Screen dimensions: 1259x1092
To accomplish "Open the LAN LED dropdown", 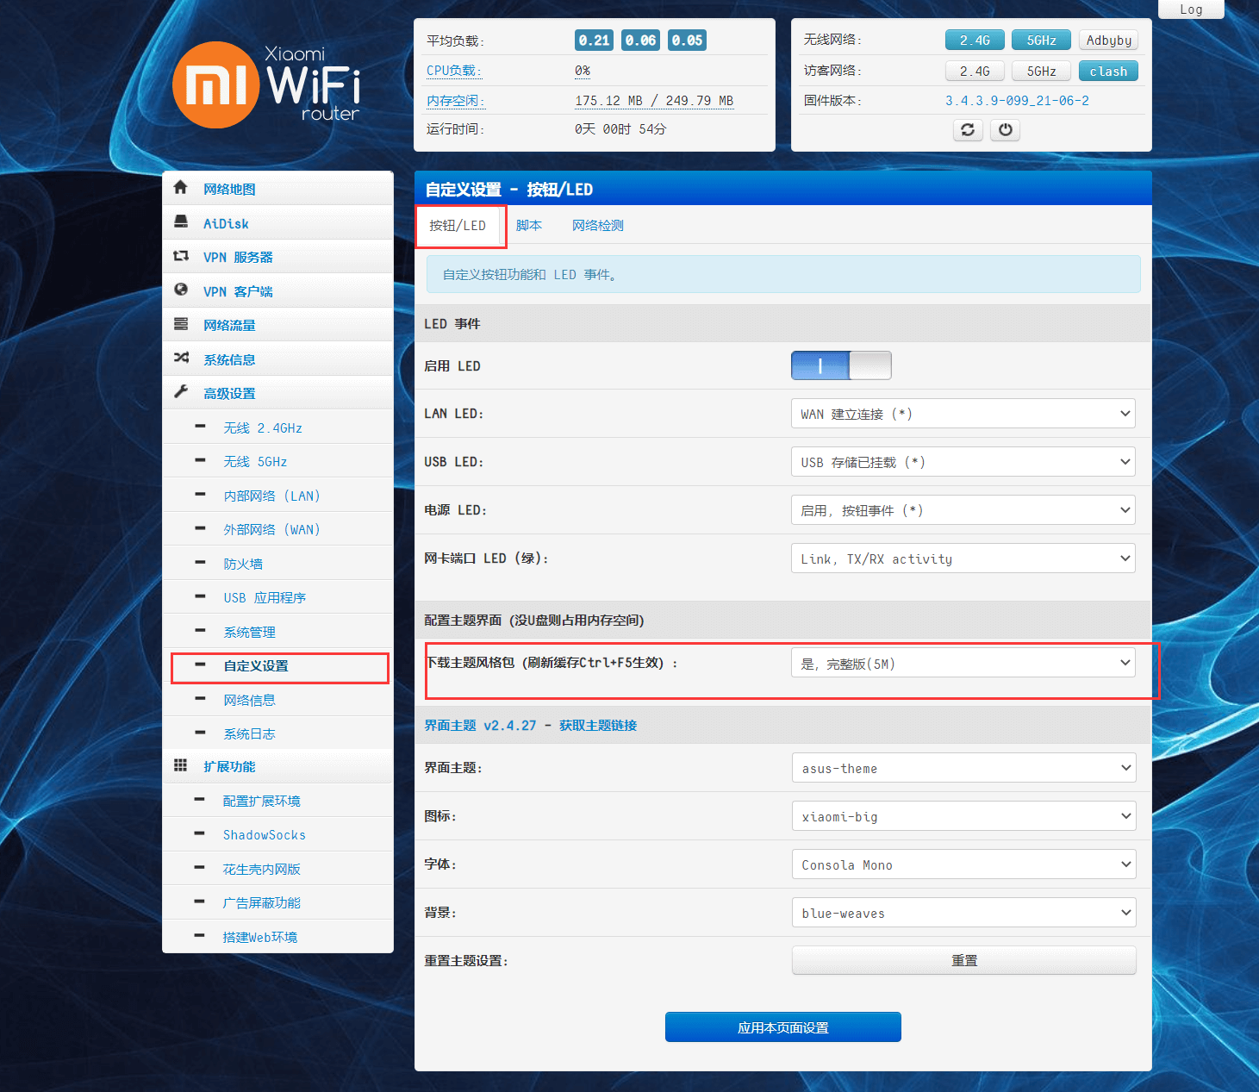I will coord(963,414).
